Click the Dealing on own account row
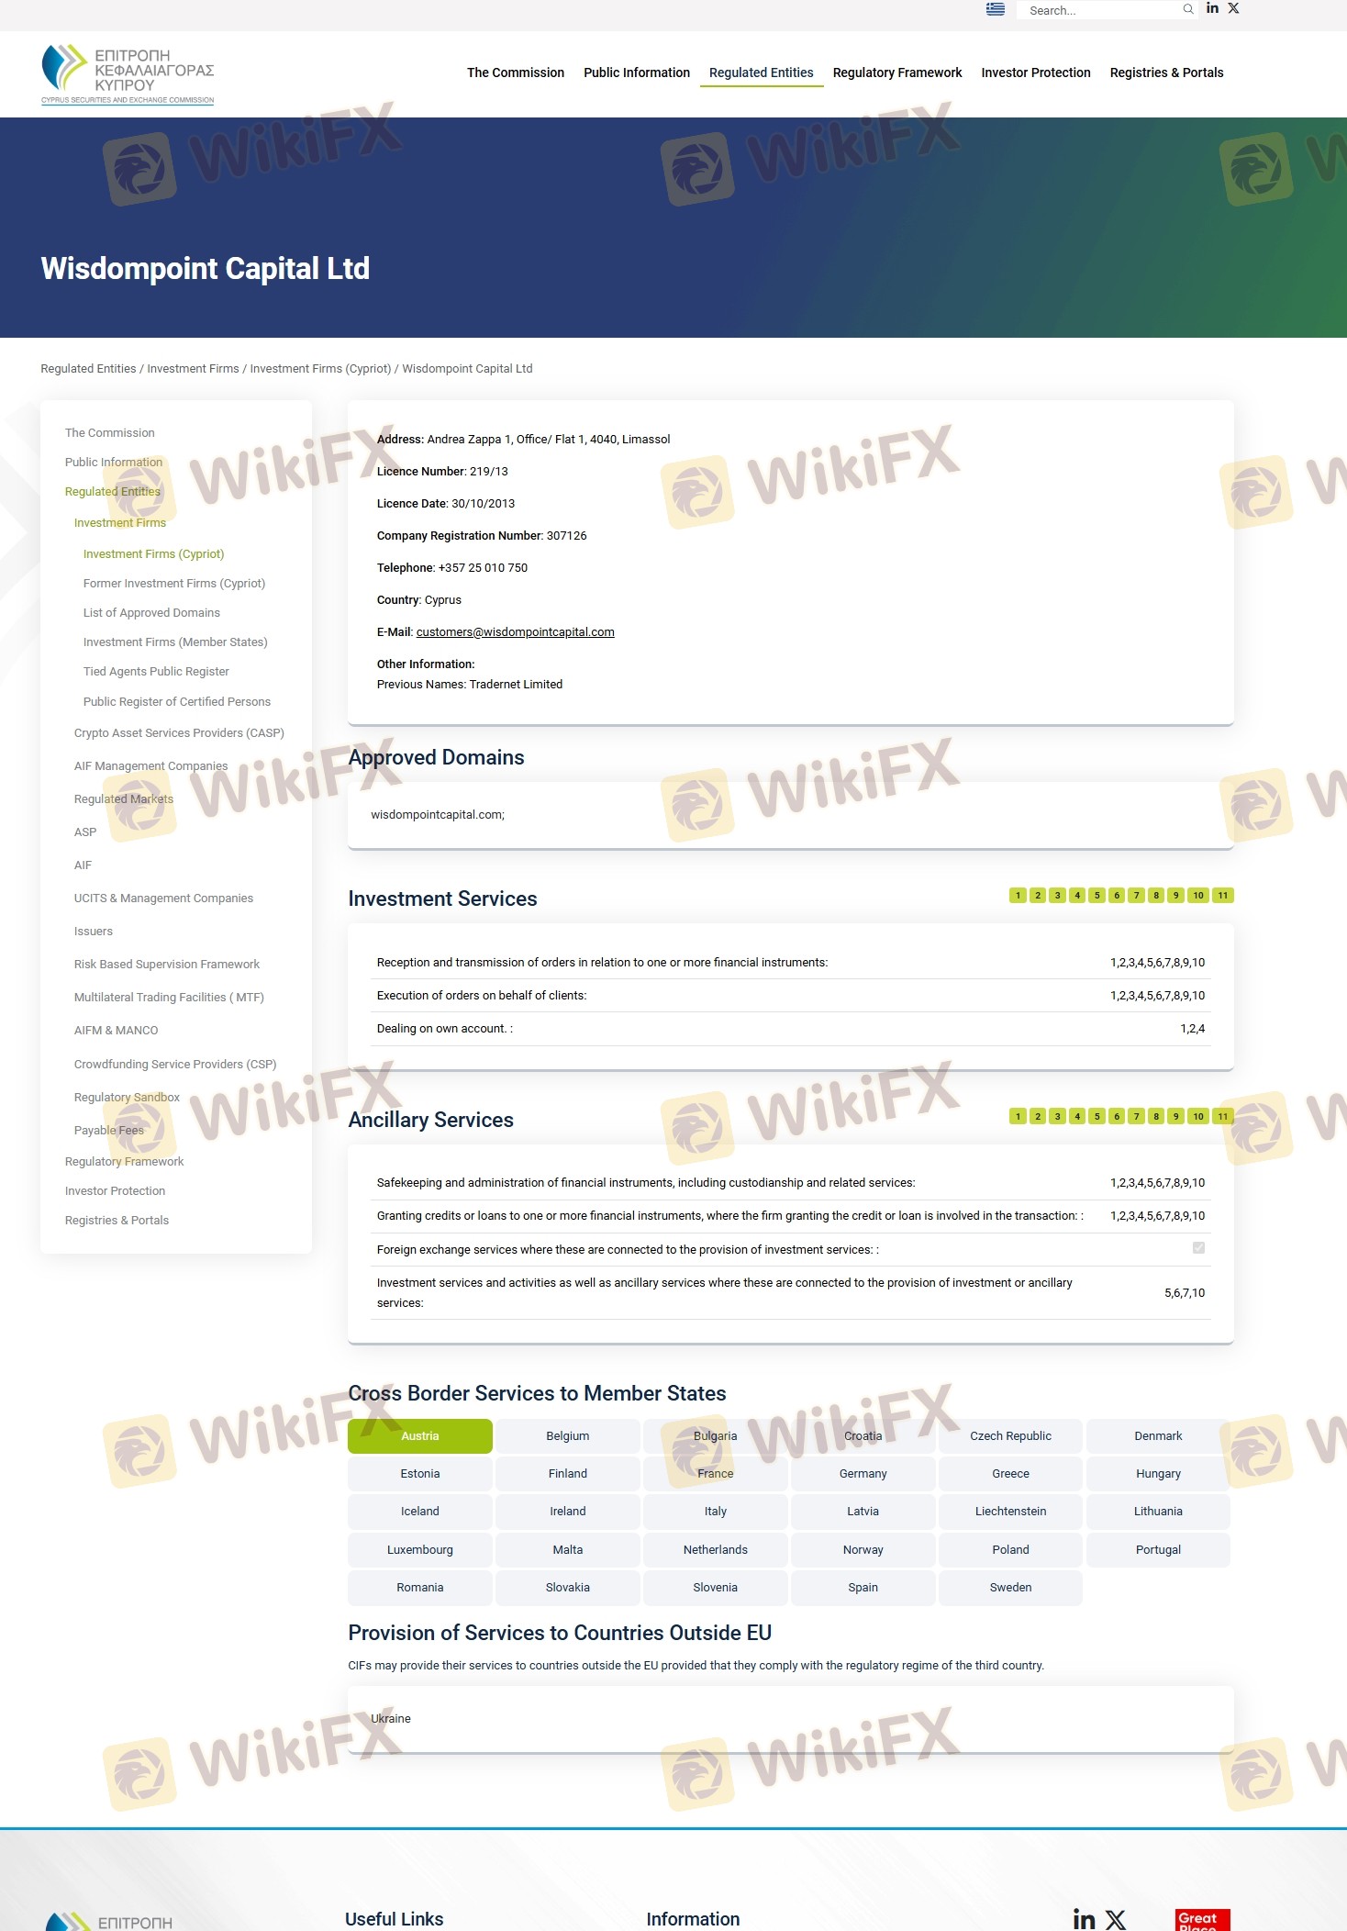This screenshot has width=1347, height=1931. point(791,1029)
